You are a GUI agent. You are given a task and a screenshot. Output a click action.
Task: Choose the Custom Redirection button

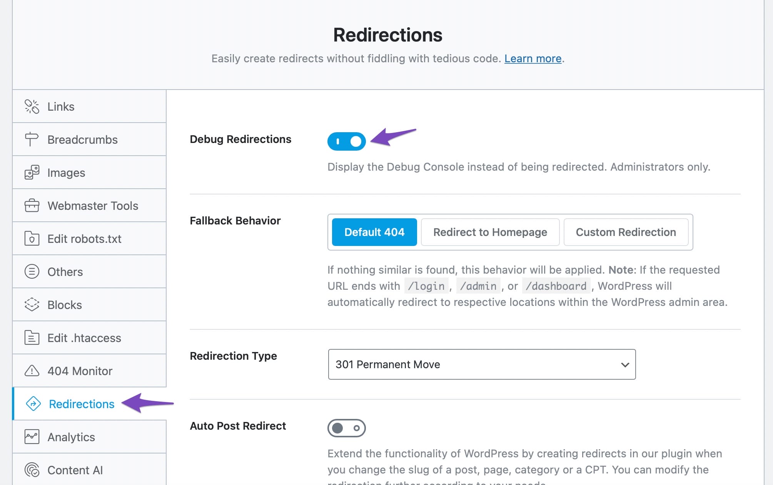coord(626,232)
